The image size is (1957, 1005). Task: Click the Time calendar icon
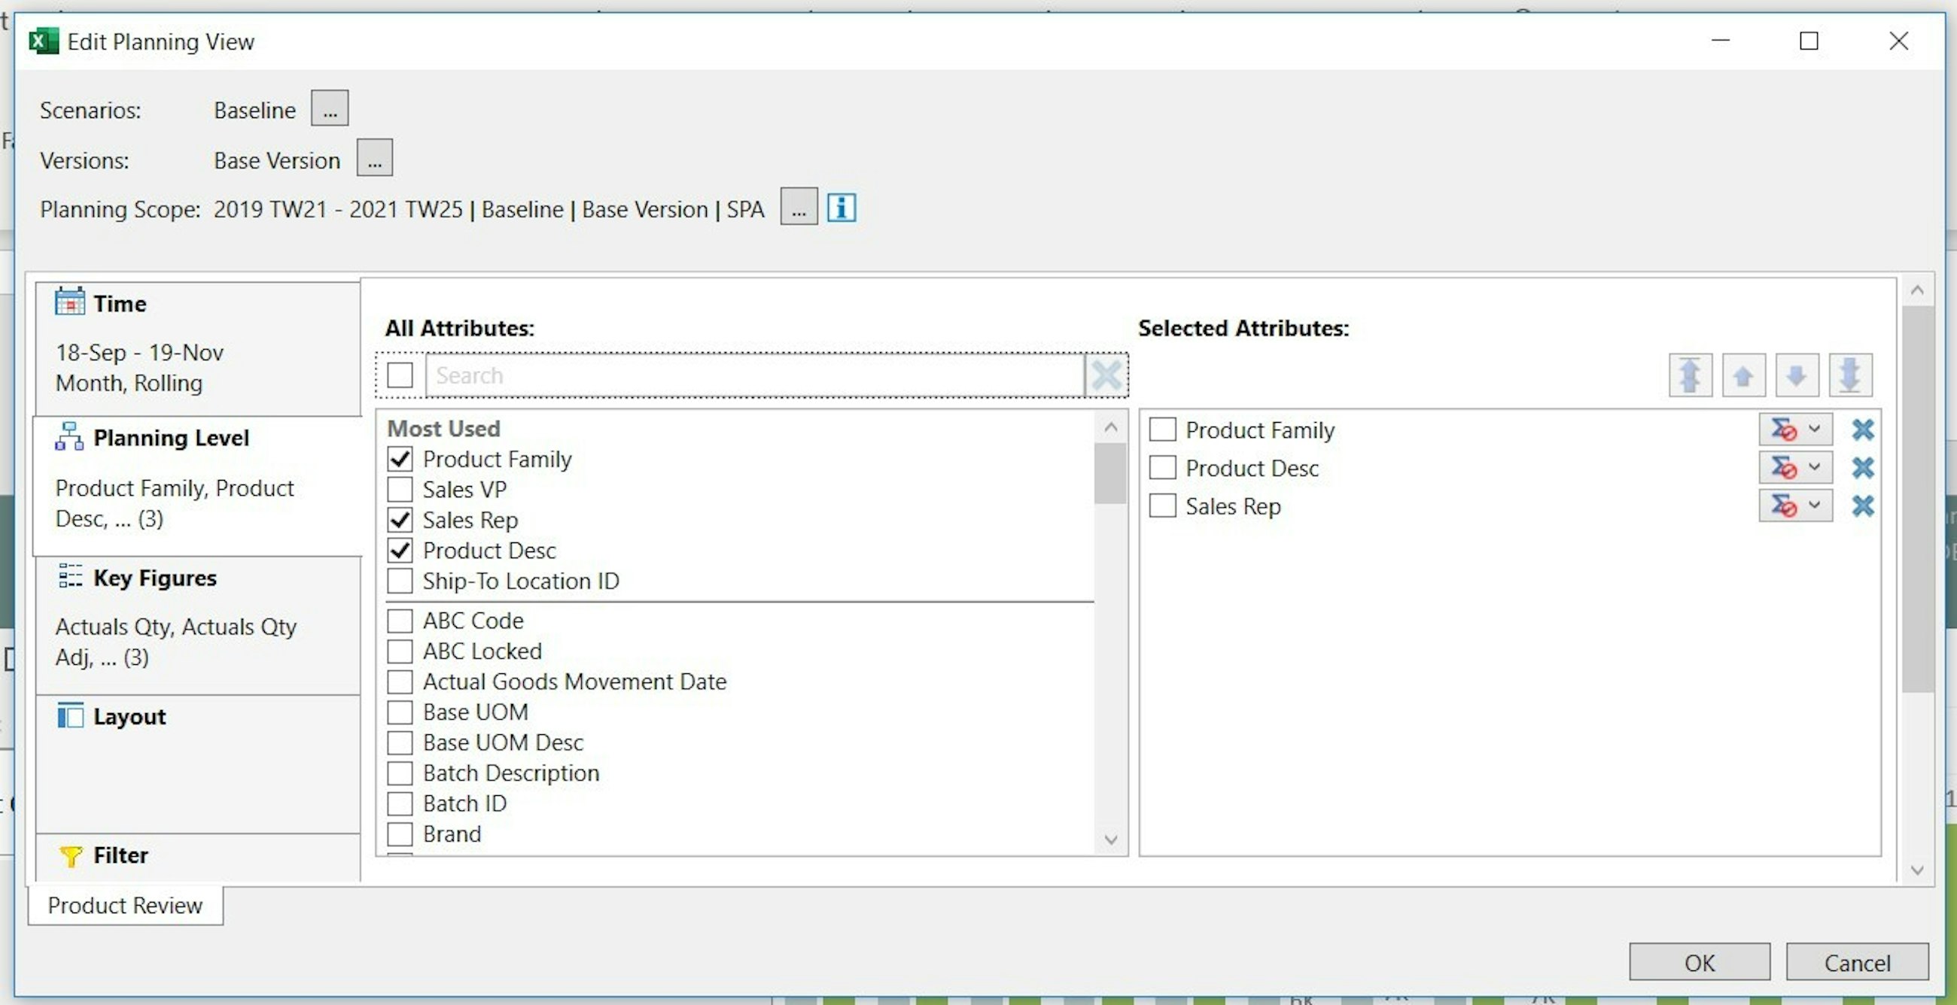[x=69, y=302]
